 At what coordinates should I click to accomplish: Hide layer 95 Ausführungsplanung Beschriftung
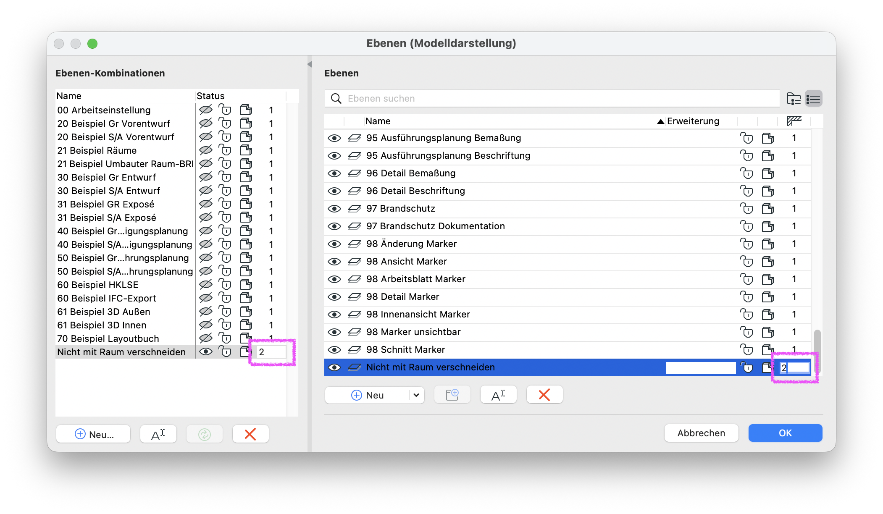pyautogui.click(x=334, y=156)
